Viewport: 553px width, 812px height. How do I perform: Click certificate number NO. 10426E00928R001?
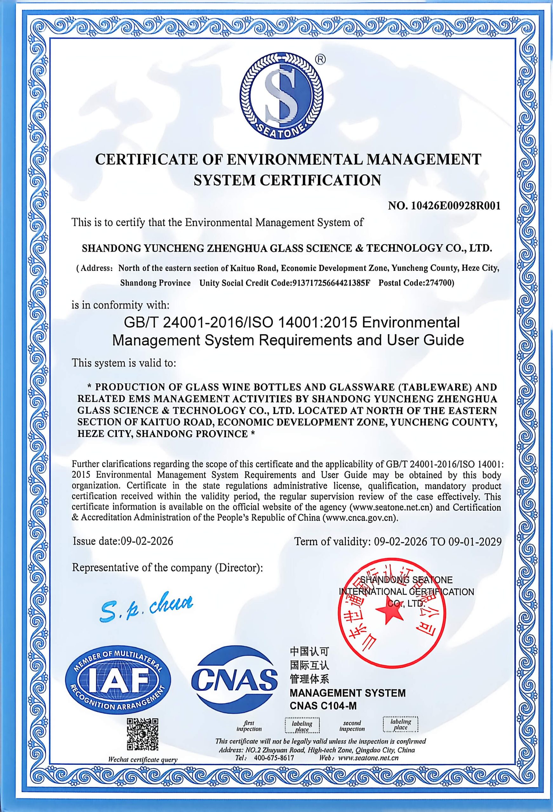coord(444,206)
